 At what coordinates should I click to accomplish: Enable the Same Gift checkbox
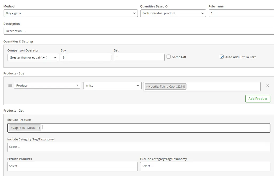click(x=169, y=57)
